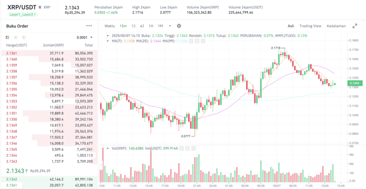Click amount 37,711.9 in order book
This screenshot has height=189, width=366.
coord(56,53)
